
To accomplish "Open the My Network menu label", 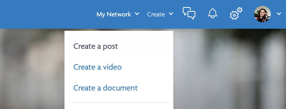I will (114, 14).
